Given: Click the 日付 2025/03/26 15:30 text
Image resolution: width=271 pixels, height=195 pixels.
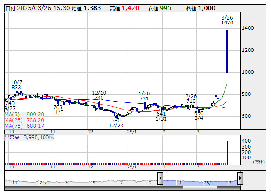Looking at the screenshot, I should (x=38, y=8).
